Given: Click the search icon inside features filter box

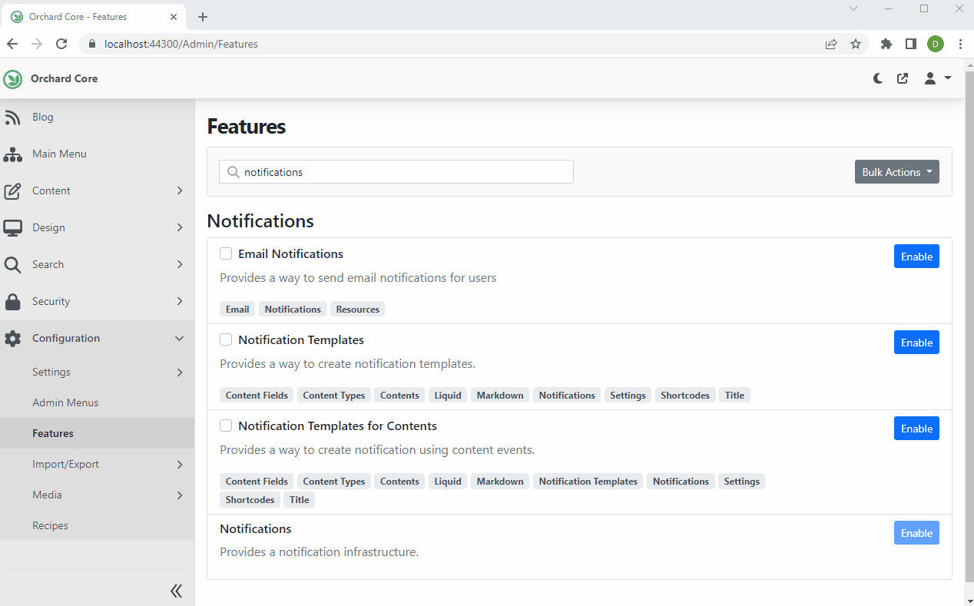Looking at the screenshot, I should point(234,172).
